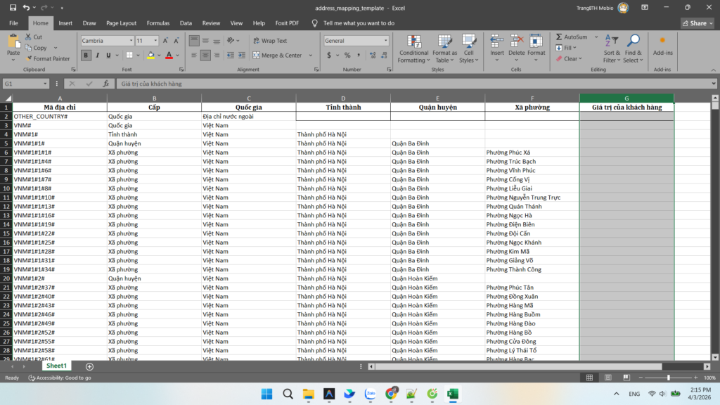Open the General number format dropdown

point(385,41)
